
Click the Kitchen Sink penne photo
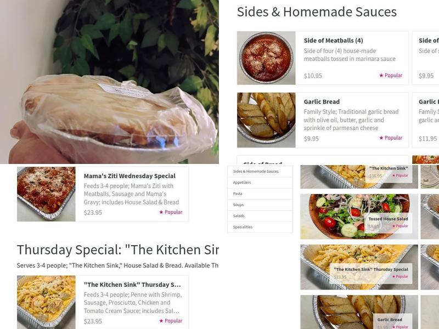coord(46,302)
